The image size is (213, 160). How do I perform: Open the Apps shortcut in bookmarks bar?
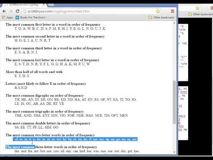pyautogui.click(x=8, y=17)
